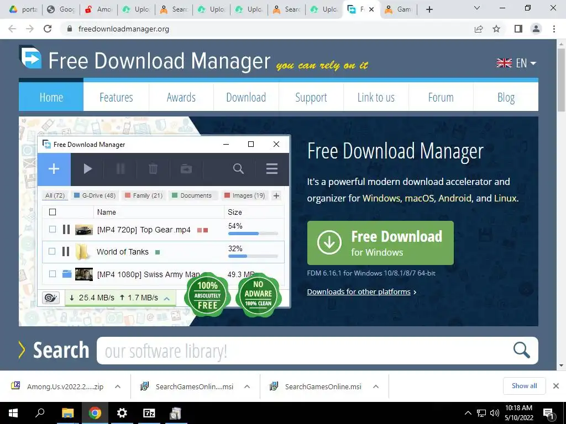Viewport: 566px width, 424px height.
Task: Expand the speed panel caret in FDM preview
Action: (x=167, y=298)
